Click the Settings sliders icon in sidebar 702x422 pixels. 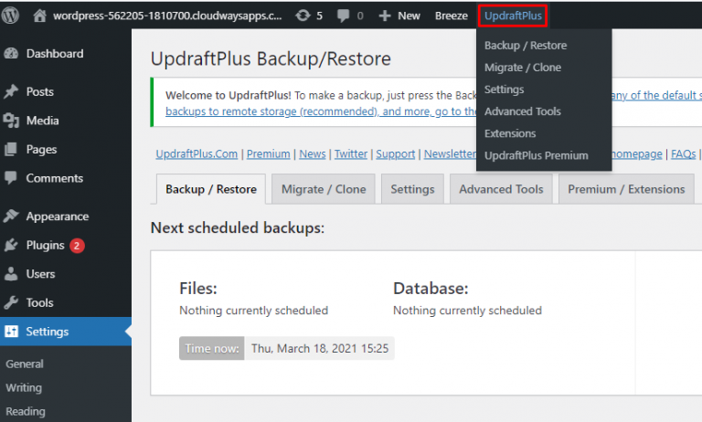11,332
